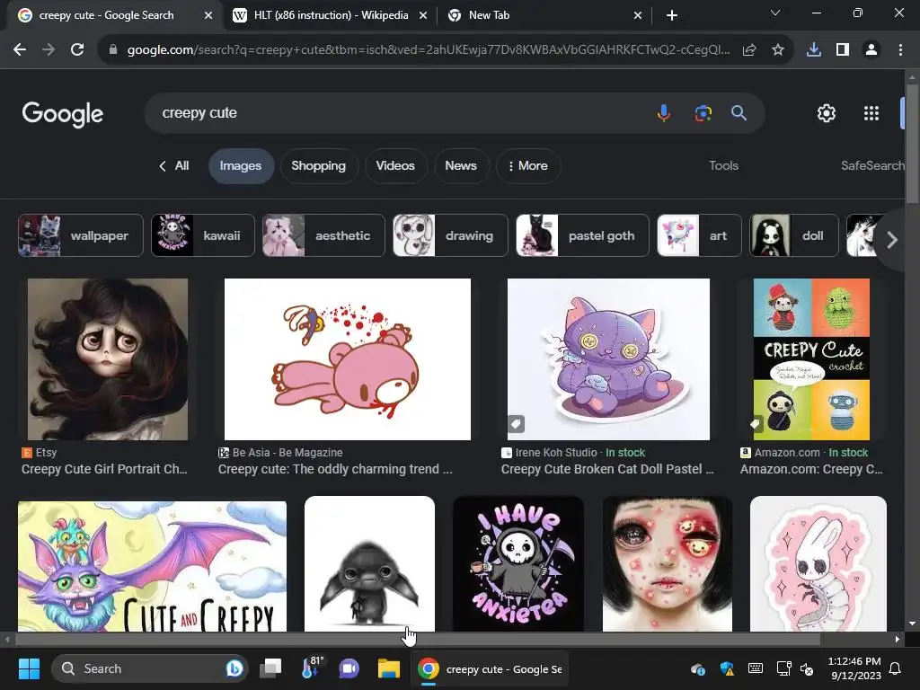Switch to the New Tab tab
Screen dimensions: 920x690
pyautogui.click(x=544, y=15)
